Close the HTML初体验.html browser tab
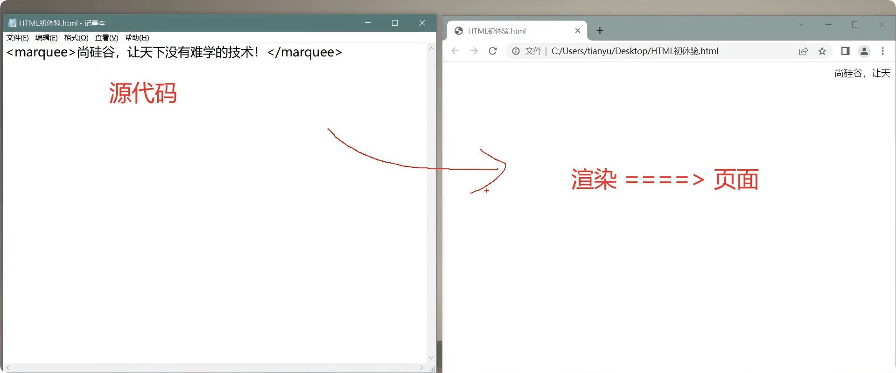 578,31
